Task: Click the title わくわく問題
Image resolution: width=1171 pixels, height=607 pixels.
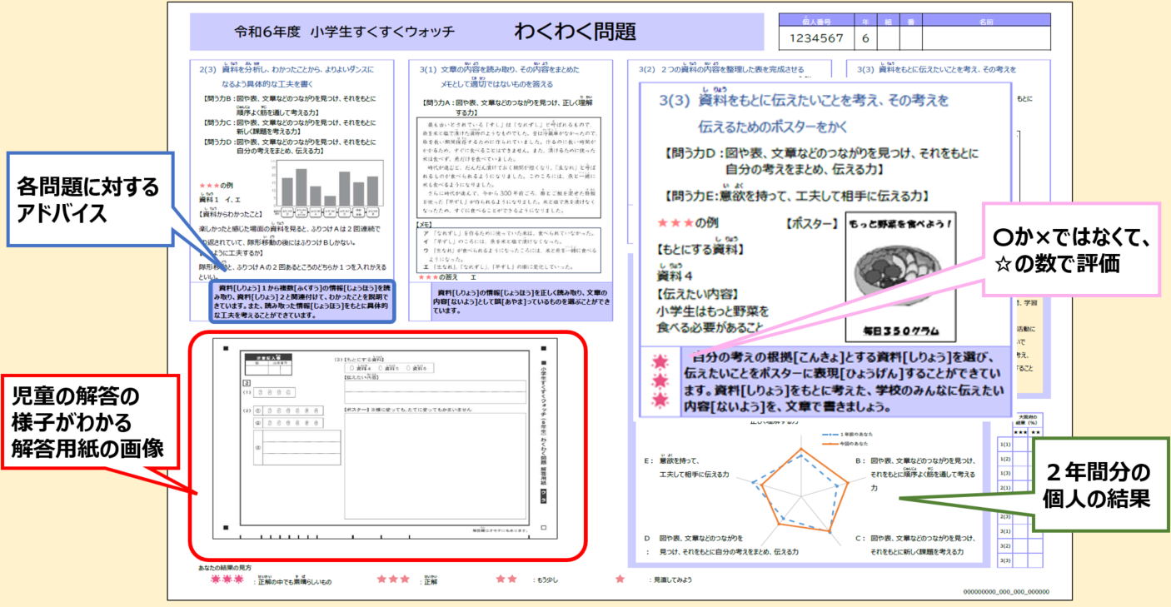Action: pos(575,32)
